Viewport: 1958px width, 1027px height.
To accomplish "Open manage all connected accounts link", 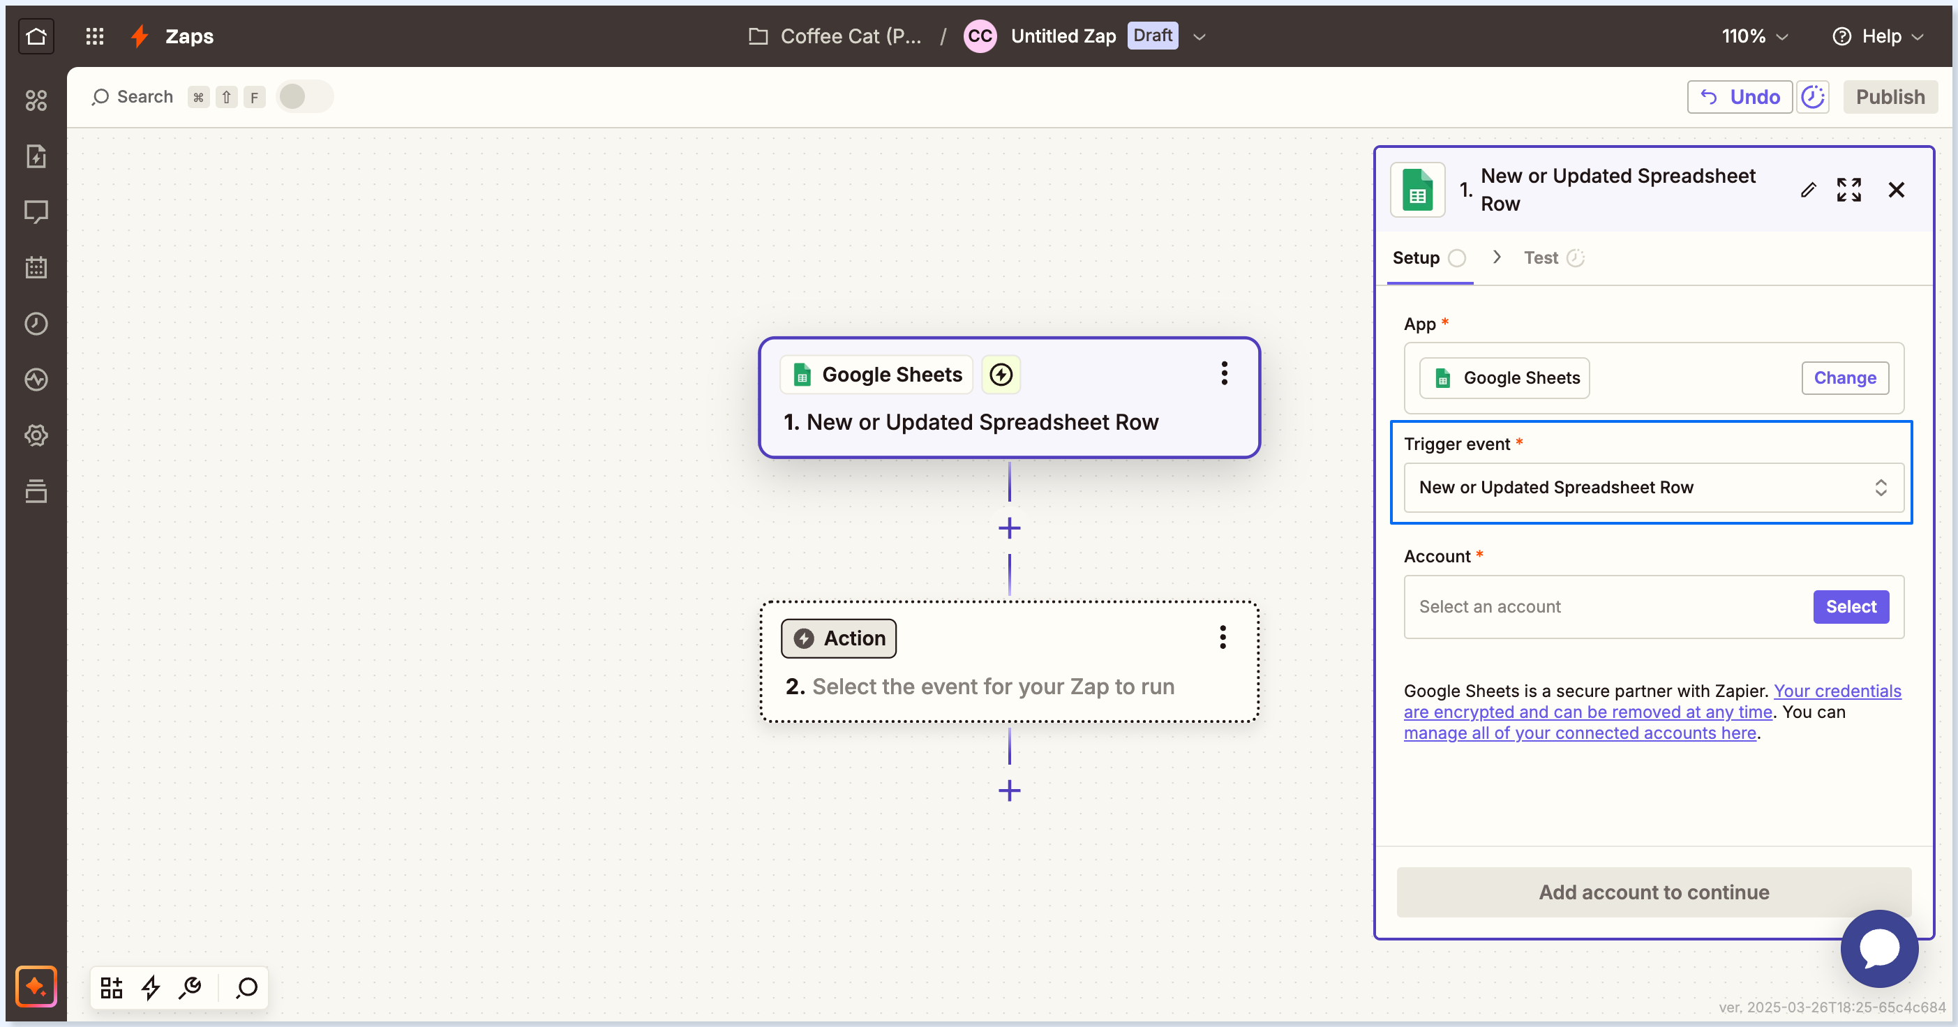I will click(x=1580, y=733).
